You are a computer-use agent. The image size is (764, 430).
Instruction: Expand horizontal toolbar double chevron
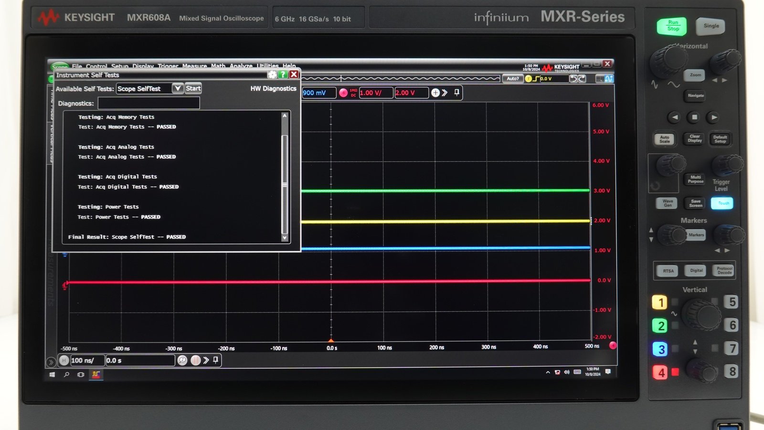tap(206, 360)
